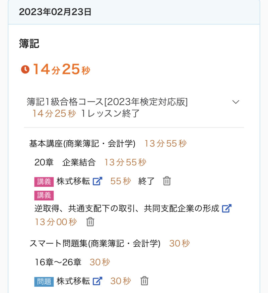Screen dimensions: 268x293
Task: Click the 簿記1級合格コース[2023年検定対応版] course title
Action: [107, 102]
